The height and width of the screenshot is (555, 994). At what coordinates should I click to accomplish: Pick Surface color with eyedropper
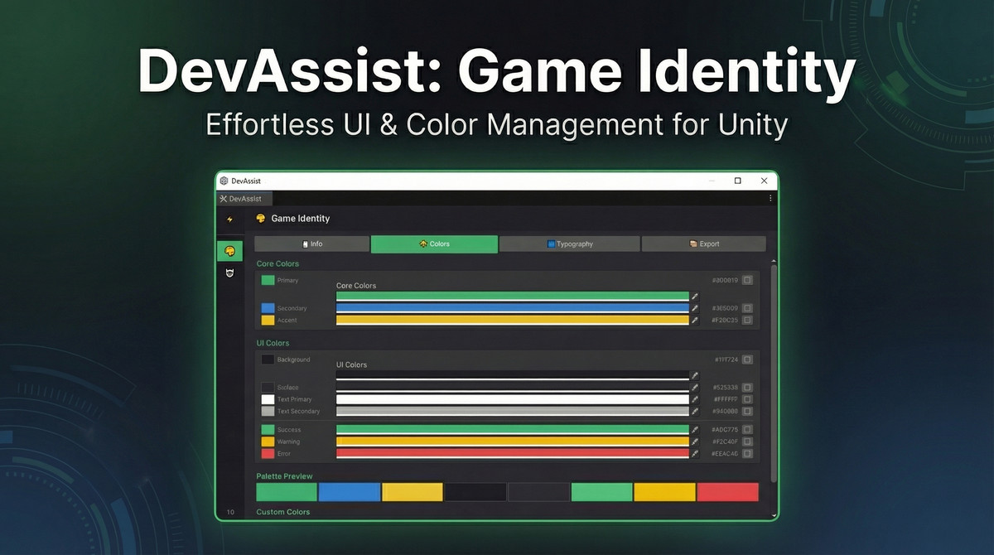(x=695, y=387)
